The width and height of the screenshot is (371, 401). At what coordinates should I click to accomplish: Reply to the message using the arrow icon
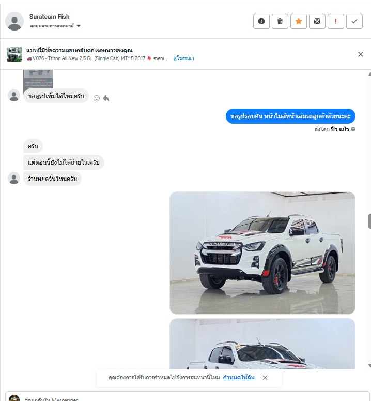tap(106, 98)
